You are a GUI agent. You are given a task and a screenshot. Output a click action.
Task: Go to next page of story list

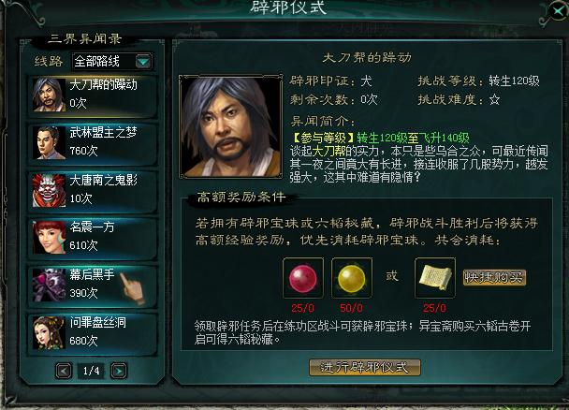119,371
